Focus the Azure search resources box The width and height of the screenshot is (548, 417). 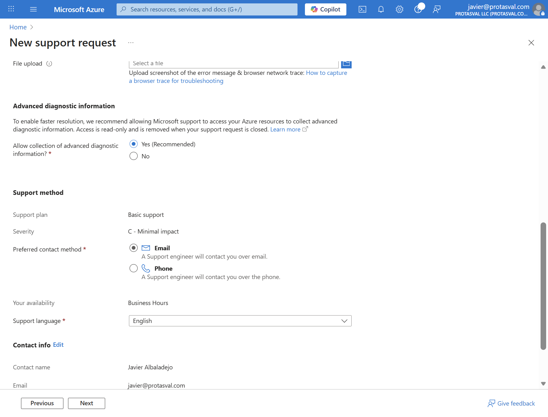pyautogui.click(x=207, y=9)
